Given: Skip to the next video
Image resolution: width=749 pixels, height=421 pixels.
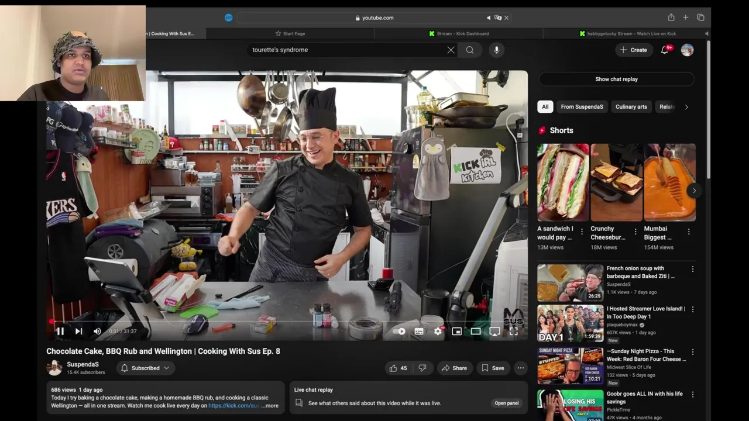Looking at the screenshot, I should click(78, 331).
